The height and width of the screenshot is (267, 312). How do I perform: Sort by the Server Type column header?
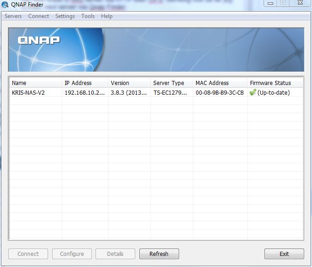172,83
